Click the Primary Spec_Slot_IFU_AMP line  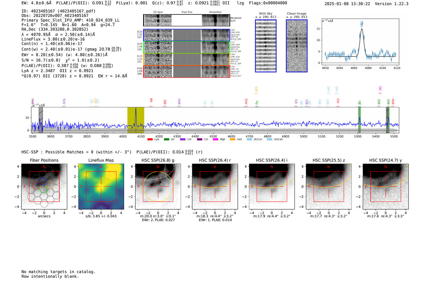coord(70,20)
